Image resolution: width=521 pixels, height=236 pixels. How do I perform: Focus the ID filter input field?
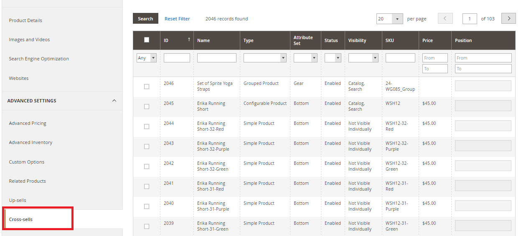(x=177, y=58)
